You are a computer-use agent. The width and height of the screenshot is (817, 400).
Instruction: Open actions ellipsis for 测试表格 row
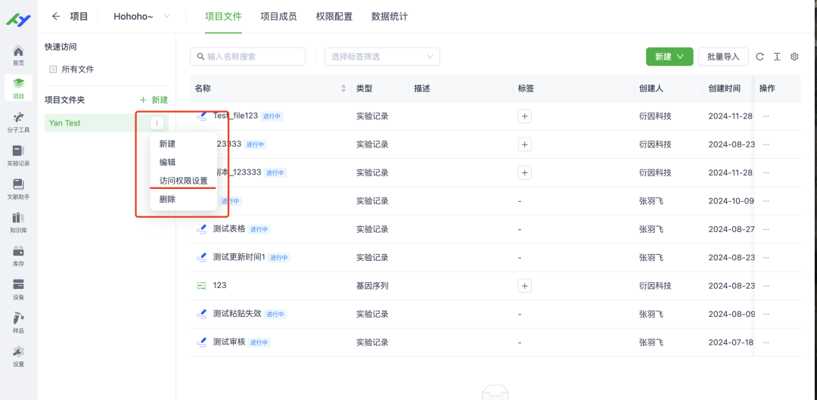point(766,229)
